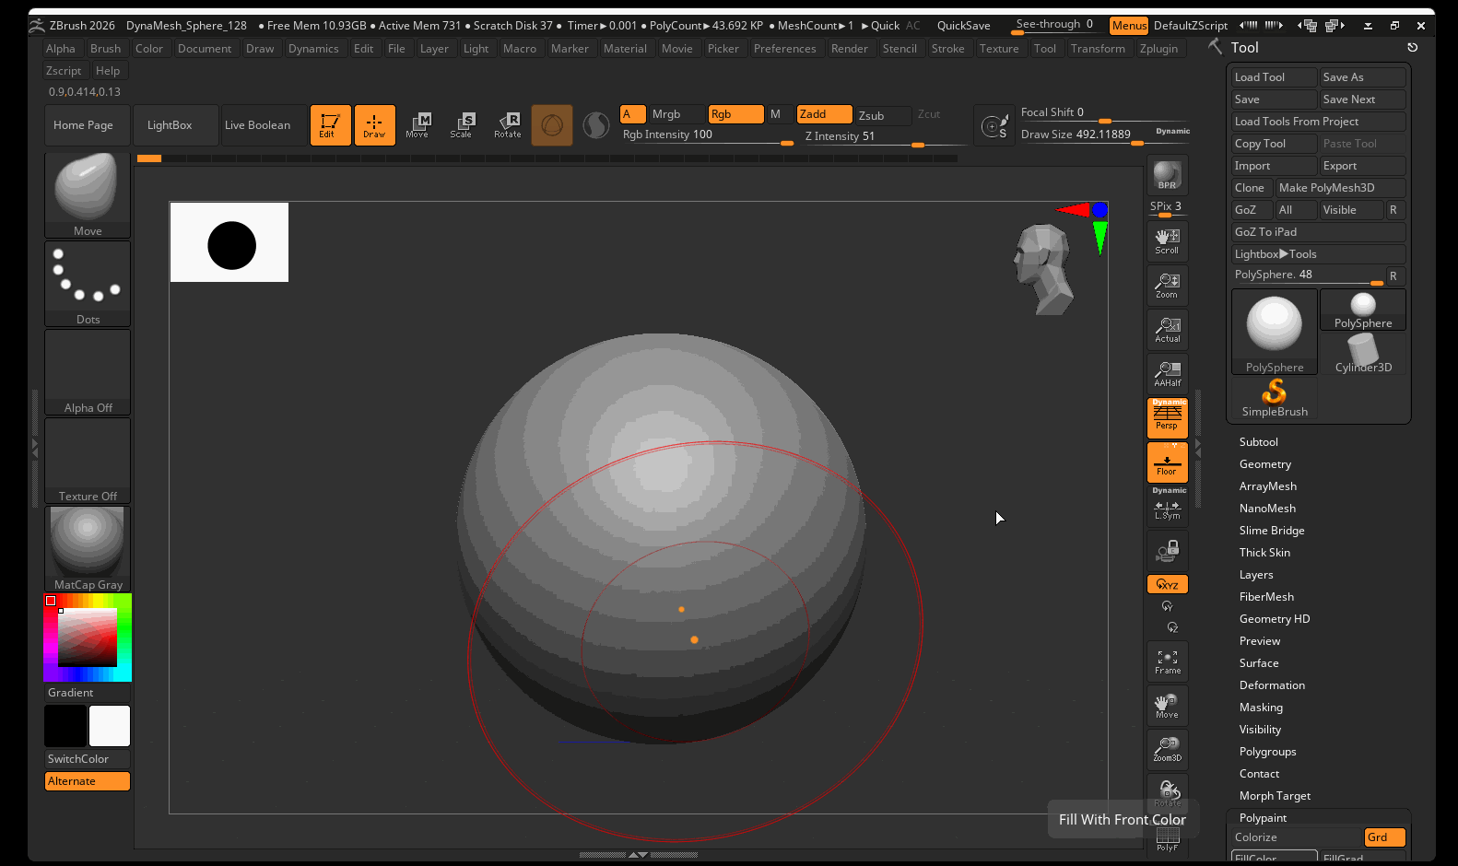Open the Brush menu
This screenshot has width=1458, height=866.
(x=105, y=49)
